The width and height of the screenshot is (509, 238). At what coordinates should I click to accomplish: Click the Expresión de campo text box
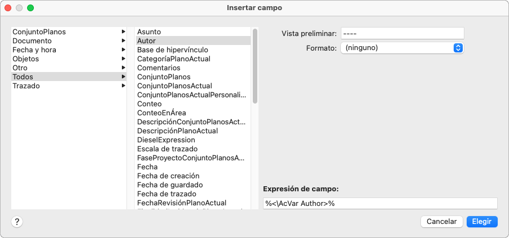(380, 203)
